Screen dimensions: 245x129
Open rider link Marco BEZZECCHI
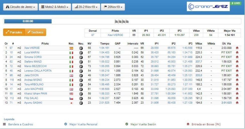point(35,66)
